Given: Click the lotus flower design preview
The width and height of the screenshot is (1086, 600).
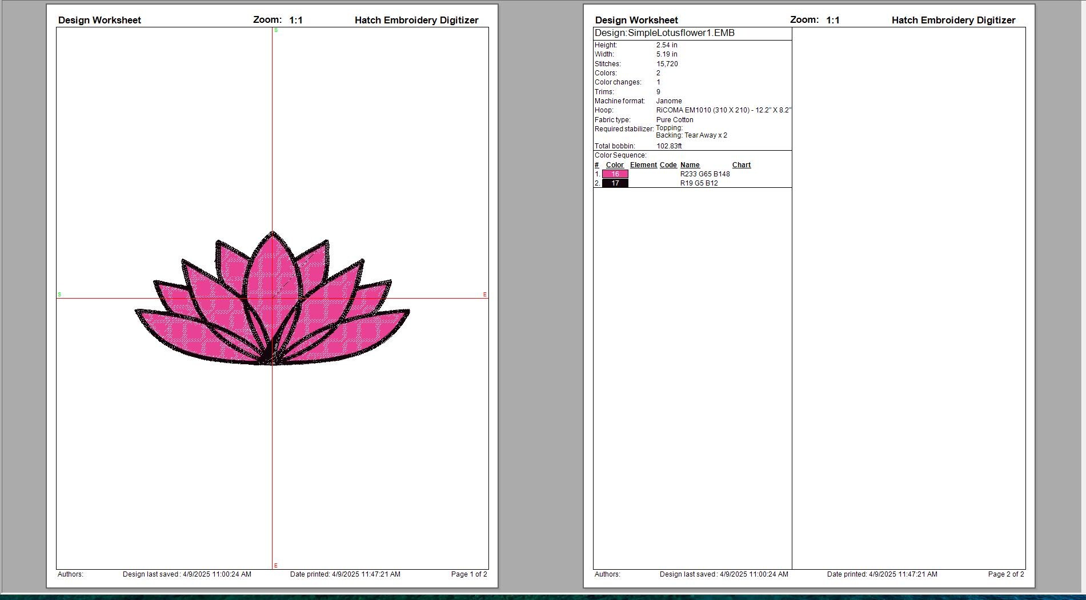Looking at the screenshot, I should tap(272, 298).
